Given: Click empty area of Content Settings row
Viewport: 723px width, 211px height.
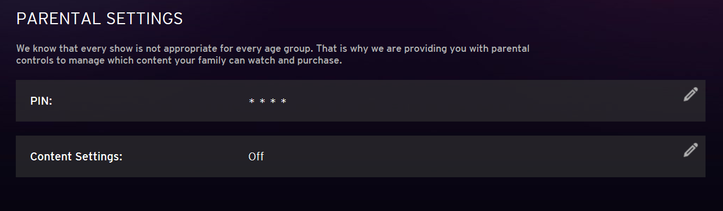Looking at the screenshot, I should tap(451, 156).
